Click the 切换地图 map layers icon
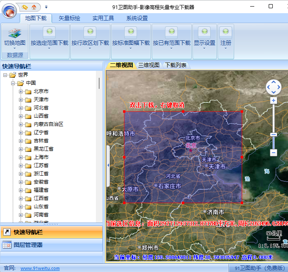This screenshot has height=272, width=288. point(15,33)
